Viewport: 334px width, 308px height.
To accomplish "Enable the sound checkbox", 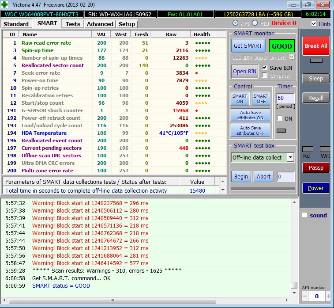I will point(304,215).
